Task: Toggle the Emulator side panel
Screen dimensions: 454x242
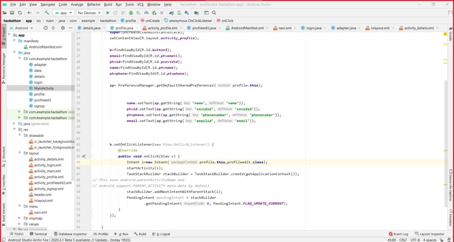Action: (451, 219)
